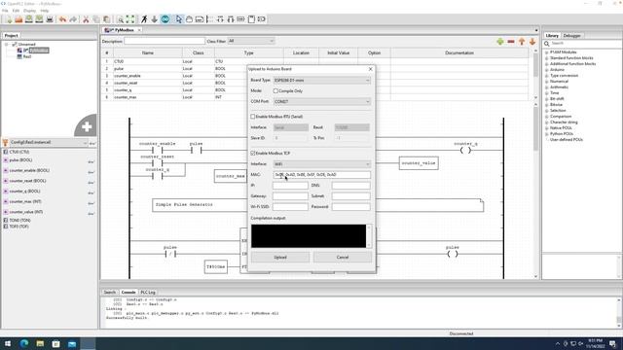Toggle the Compile Only checkbox
Viewport: 623px width, 350px height.
click(275, 90)
